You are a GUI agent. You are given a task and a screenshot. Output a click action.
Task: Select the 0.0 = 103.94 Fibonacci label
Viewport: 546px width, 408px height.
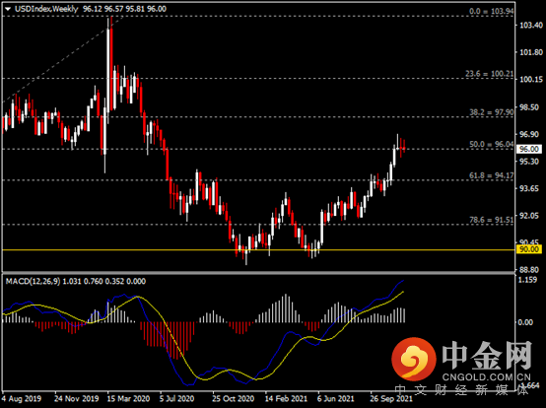click(x=491, y=11)
